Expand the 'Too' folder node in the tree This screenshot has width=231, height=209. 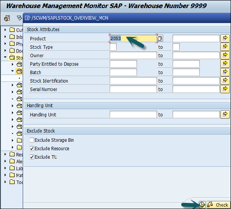click(x=5, y=182)
